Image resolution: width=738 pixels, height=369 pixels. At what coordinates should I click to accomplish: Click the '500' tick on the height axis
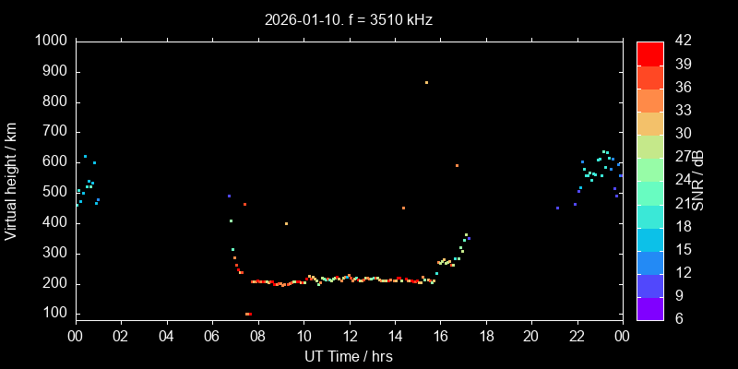pos(54,193)
